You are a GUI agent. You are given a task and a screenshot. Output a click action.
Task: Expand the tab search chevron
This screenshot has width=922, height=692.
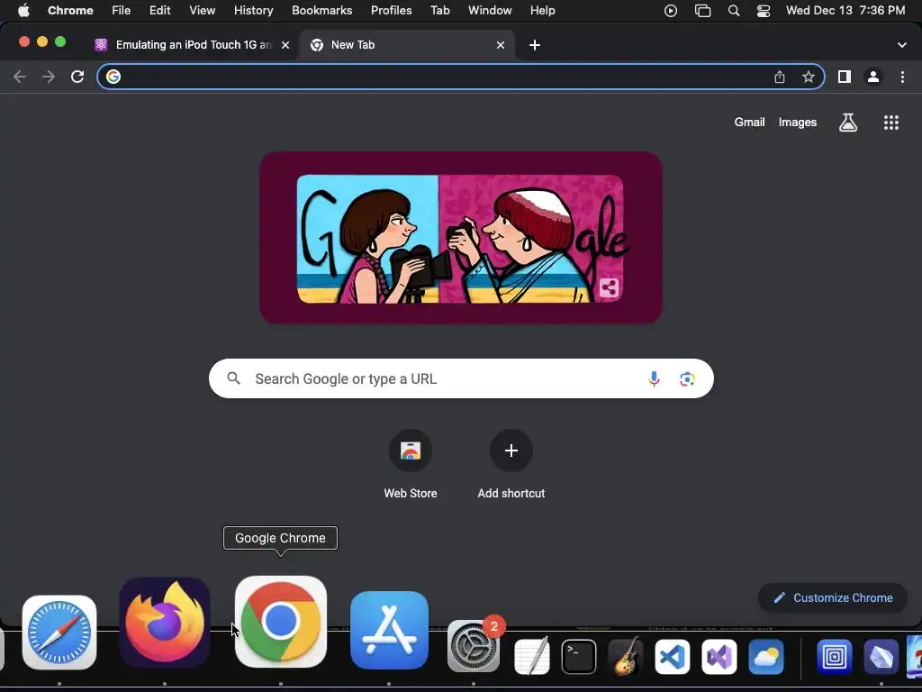(x=901, y=45)
